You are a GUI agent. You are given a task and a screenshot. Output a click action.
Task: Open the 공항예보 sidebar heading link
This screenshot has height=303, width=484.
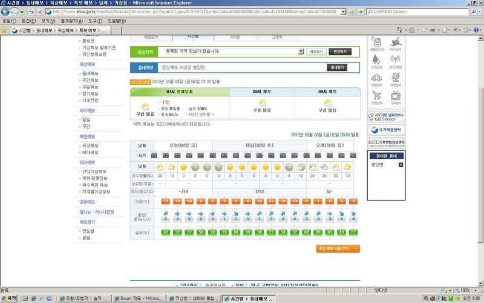[x=87, y=202]
